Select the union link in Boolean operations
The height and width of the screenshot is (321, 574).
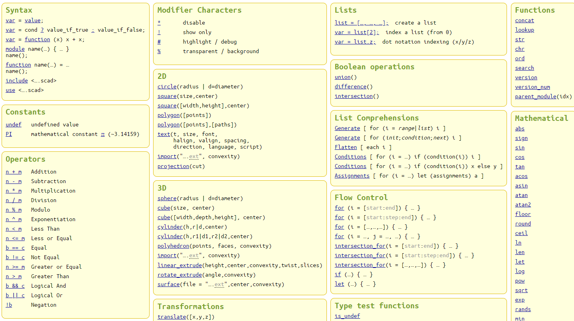pyautogui.click(x=342, y=77)
